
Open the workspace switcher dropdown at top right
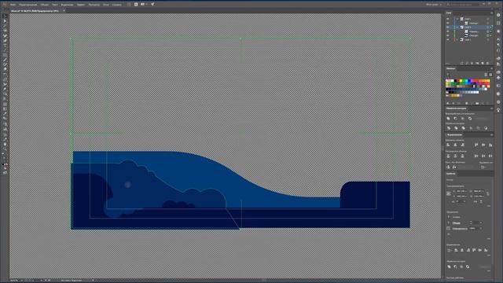coord(435,5)
